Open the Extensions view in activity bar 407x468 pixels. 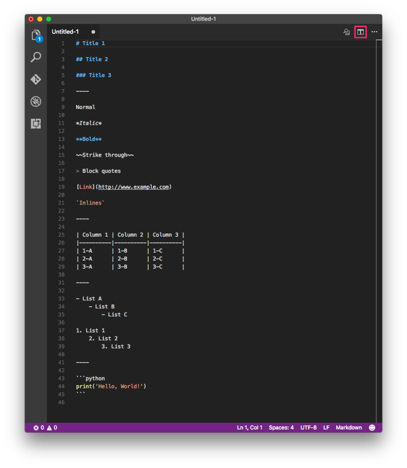(36, 123)
